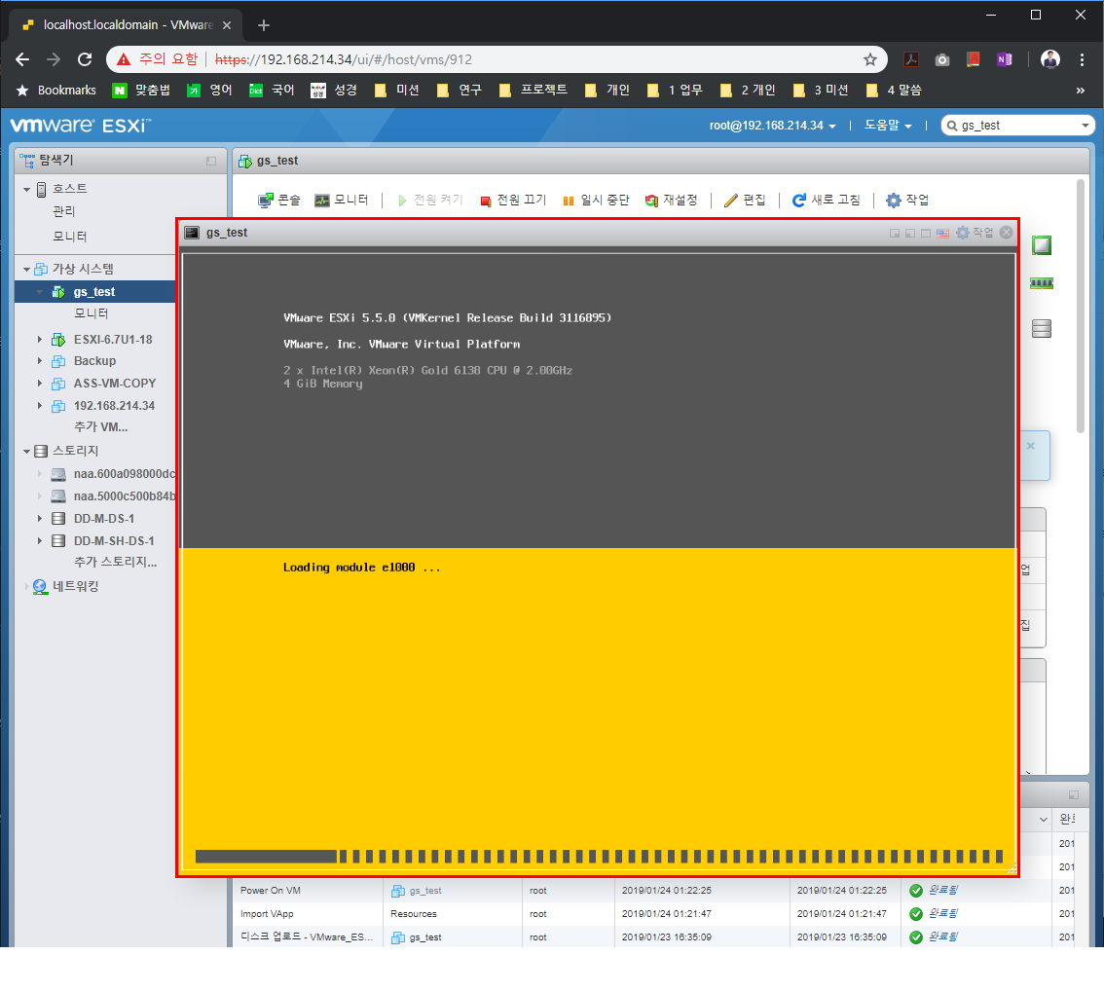The image size is (1104, 991).
Task: Expand the ESXI-6.7U1-18 VM node
Action: pos(40,339)
